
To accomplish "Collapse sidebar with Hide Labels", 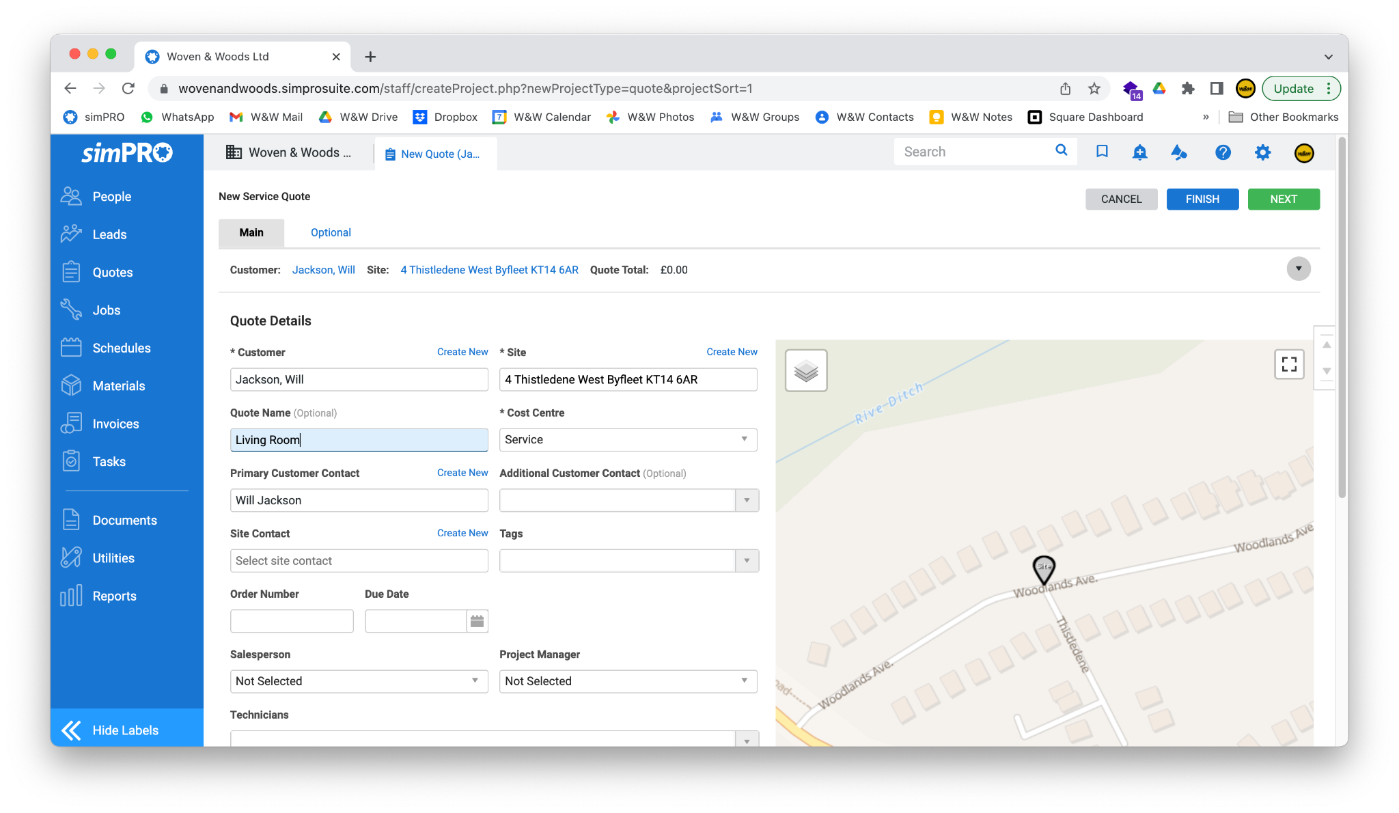I will [126, 730].
